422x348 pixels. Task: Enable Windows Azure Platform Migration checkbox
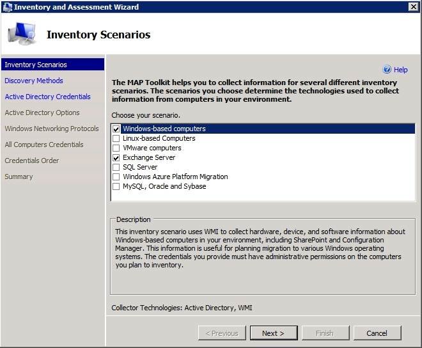point(116,177)
